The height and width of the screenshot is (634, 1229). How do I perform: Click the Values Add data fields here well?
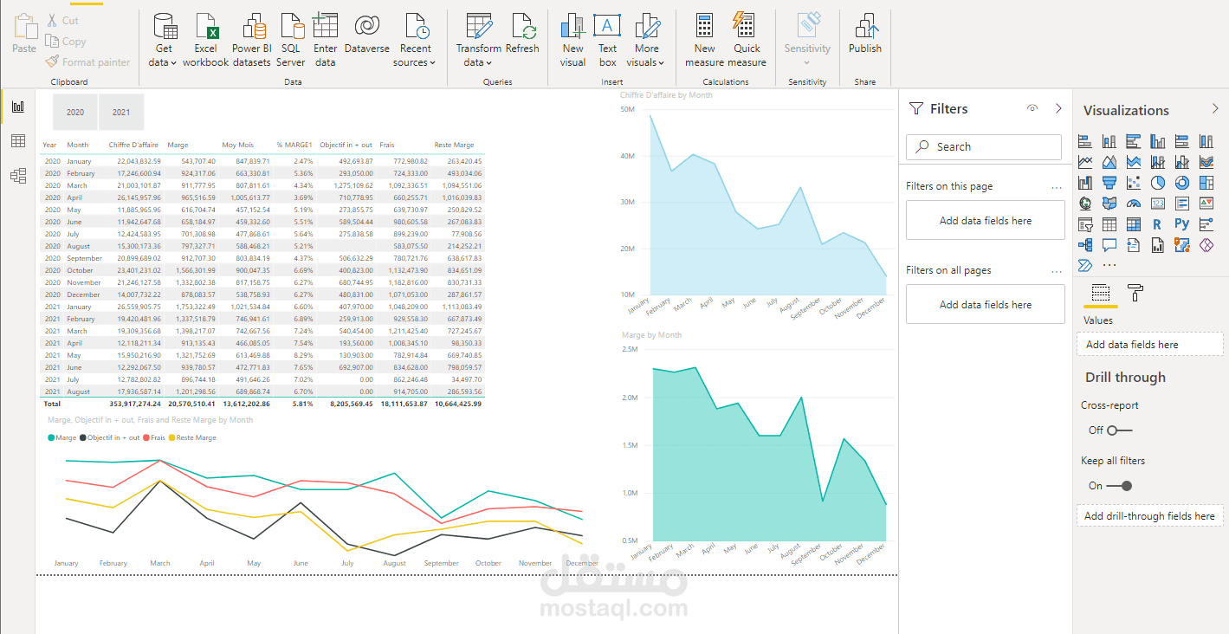(x=1150, y=345)
